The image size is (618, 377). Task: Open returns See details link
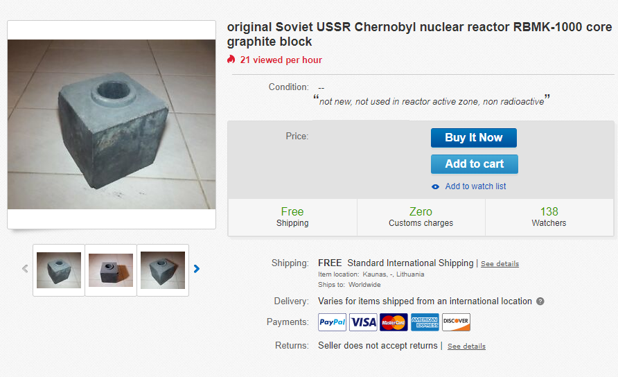point(466,347)
